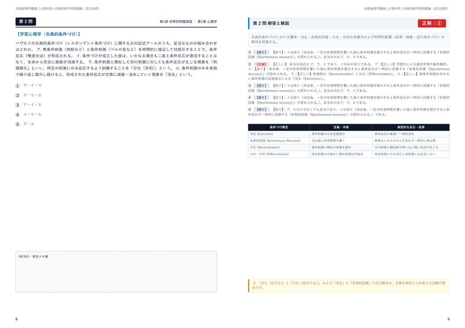The width and height of the screenshot is (465, 328).
Task: Click the 【誤り】 tag for explanation ④
Action: [261, 97]
